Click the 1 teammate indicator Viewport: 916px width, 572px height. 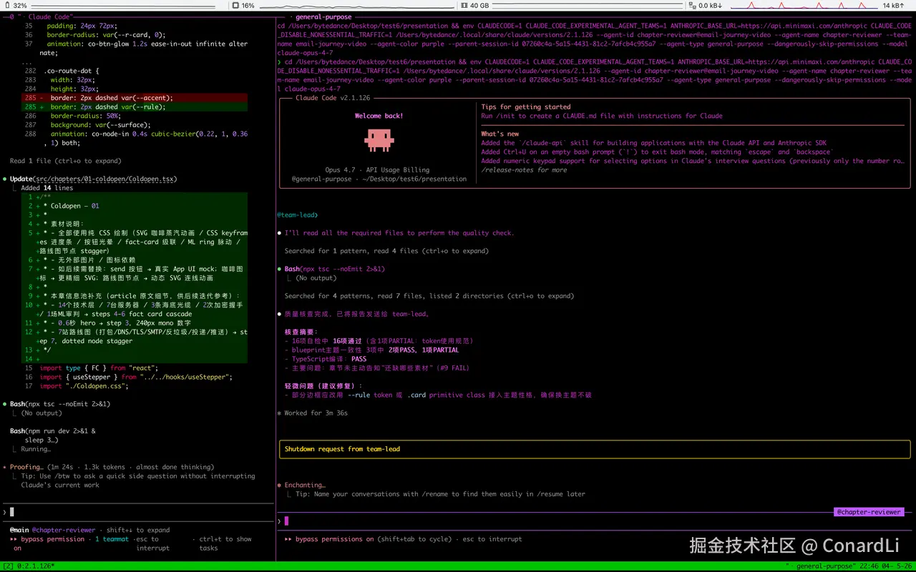point(112,539)
